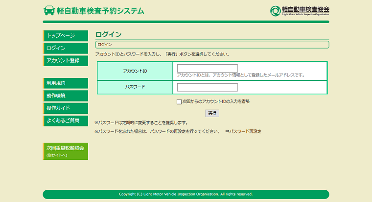
Task: Click the アカウントIDとは hint text
Action: [241, 75]
